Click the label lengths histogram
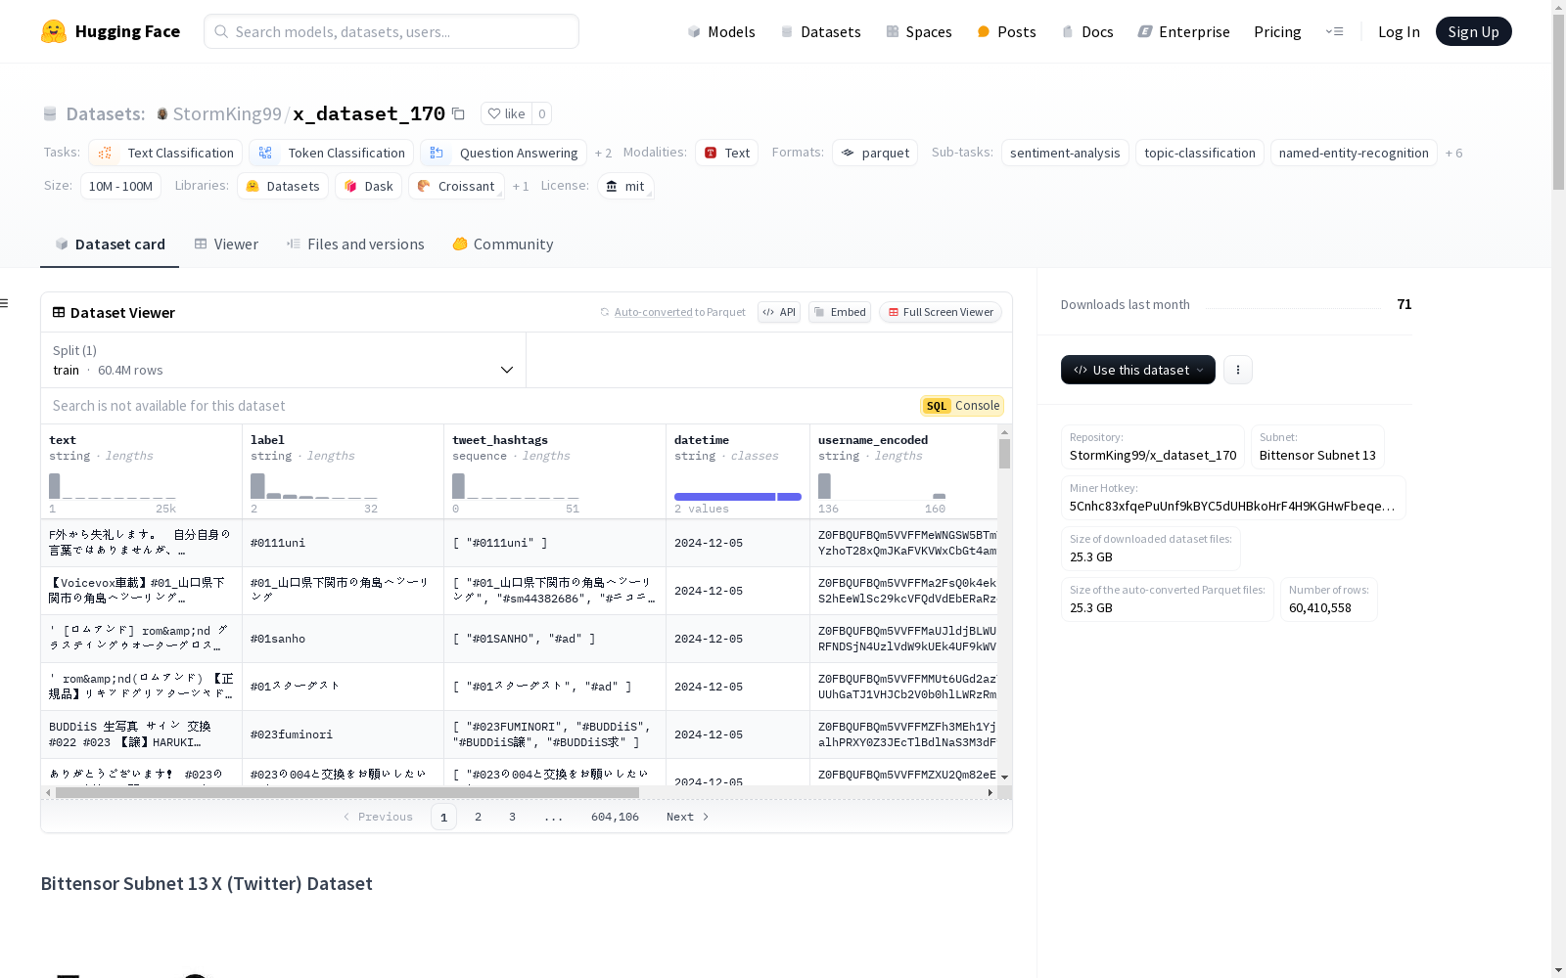The height and width of the screenshot is (978, 1566). (x=314, y=486)
